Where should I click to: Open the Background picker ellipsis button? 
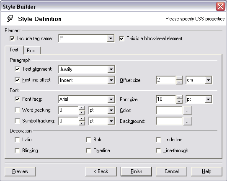click(x=188, y=121)
